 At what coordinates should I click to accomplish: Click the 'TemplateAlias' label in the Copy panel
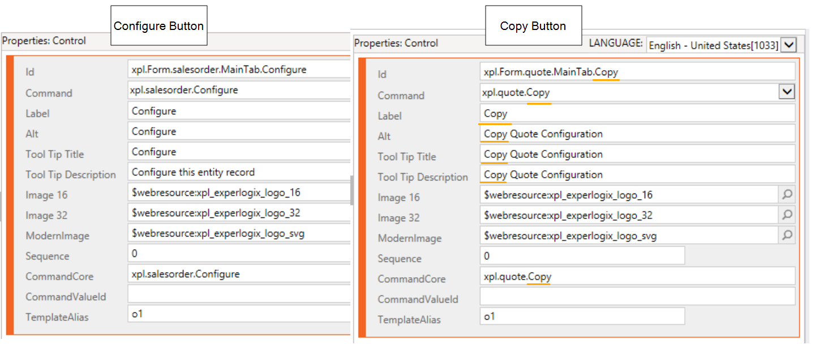click(x=409, y=320)
